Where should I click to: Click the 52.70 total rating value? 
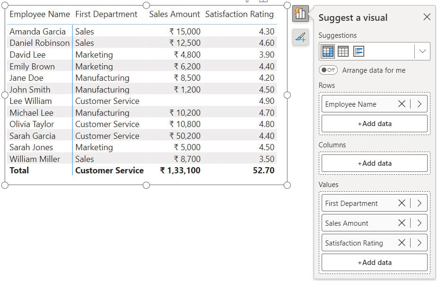263,170
